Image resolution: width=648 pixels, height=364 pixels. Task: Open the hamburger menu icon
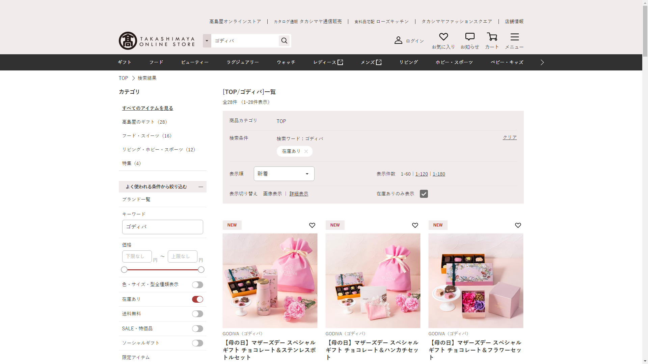coord(514,37)
